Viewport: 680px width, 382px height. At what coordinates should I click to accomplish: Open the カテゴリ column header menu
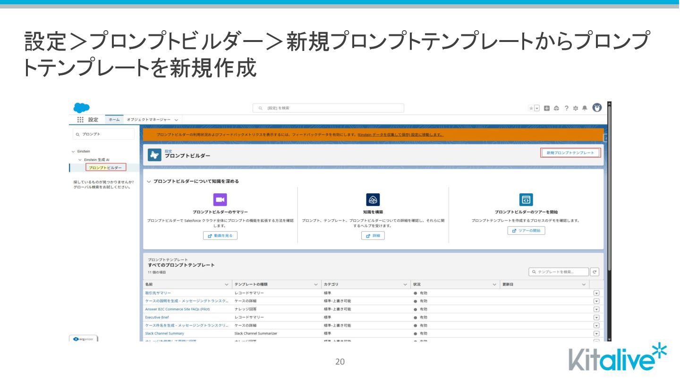(x=405, y=284)
